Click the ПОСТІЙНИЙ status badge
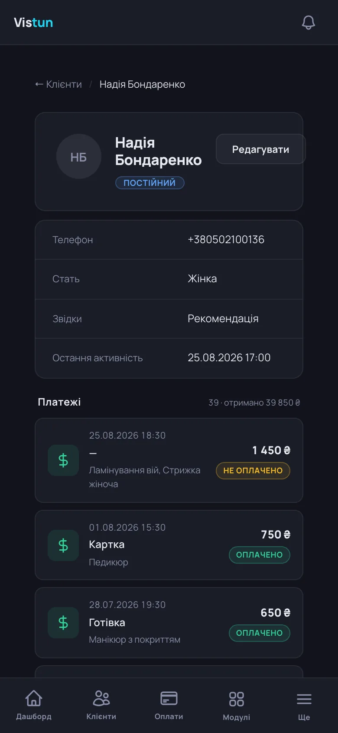The image size is (338, 733). click(150, 183)
